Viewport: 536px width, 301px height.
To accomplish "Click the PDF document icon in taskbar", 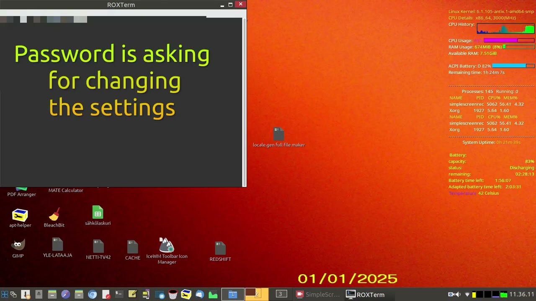I will point(106,294).
